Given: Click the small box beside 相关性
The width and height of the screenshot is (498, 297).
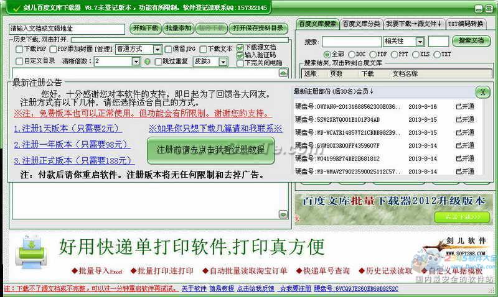Looking at the screenshot, I should (438, 42).
